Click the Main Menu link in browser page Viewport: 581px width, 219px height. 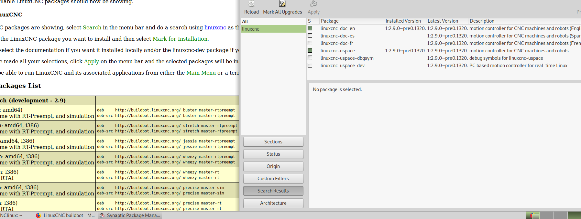click(x=201, y=73)
